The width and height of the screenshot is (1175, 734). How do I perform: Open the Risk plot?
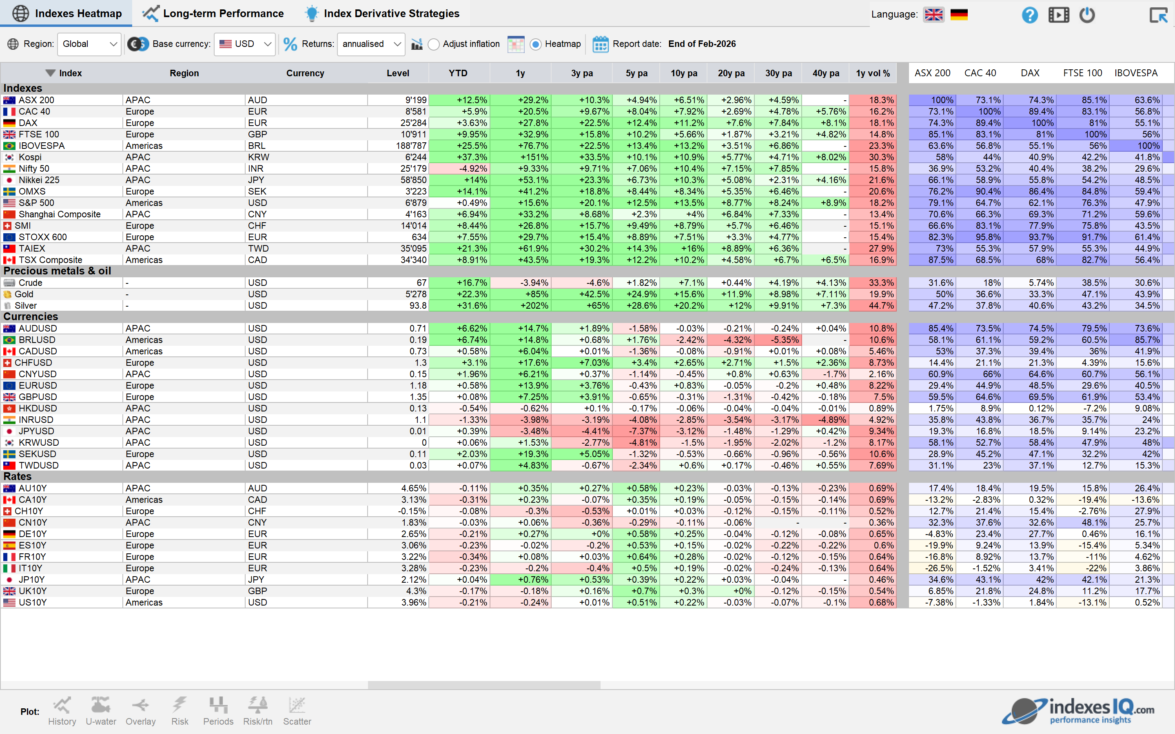point(180,711)
